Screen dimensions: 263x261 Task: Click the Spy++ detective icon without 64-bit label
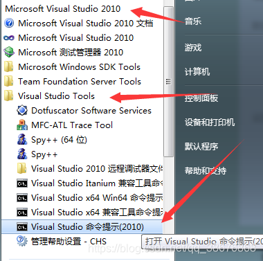click(22, 154)
